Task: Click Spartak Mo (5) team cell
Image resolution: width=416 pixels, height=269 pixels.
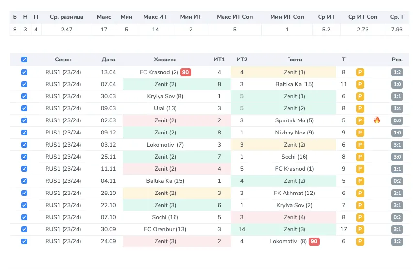Action: click(294, 120)
